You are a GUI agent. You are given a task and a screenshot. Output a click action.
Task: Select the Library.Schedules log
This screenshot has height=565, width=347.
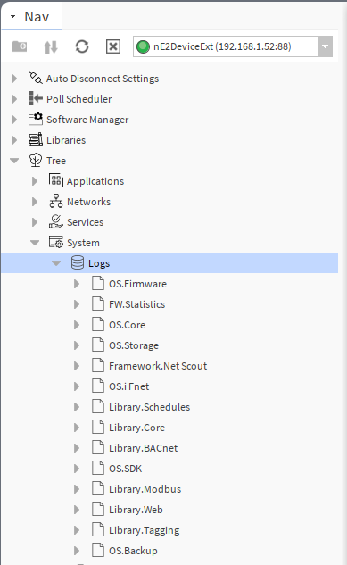tap(149, 407)
